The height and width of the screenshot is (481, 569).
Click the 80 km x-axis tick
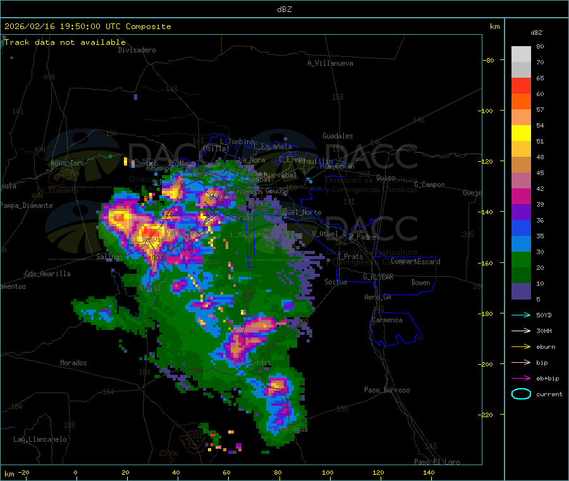pyautogui.click(x=278, y=472)
